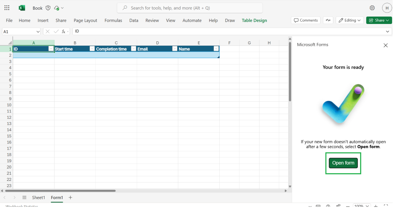Viewport: 396px width, 208px height.
Task: Click the Start time header cell
Action: pos(75,49)
